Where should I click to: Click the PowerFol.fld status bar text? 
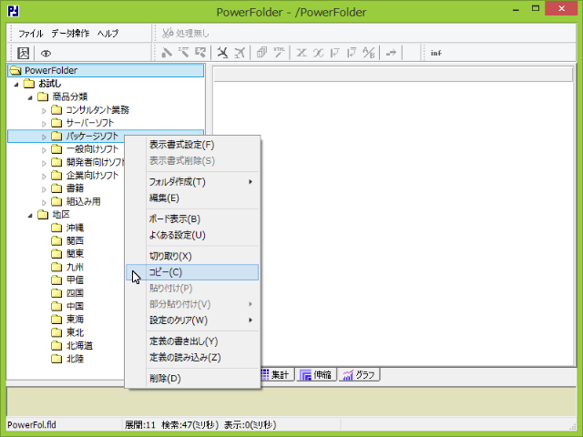pos(32,425)
